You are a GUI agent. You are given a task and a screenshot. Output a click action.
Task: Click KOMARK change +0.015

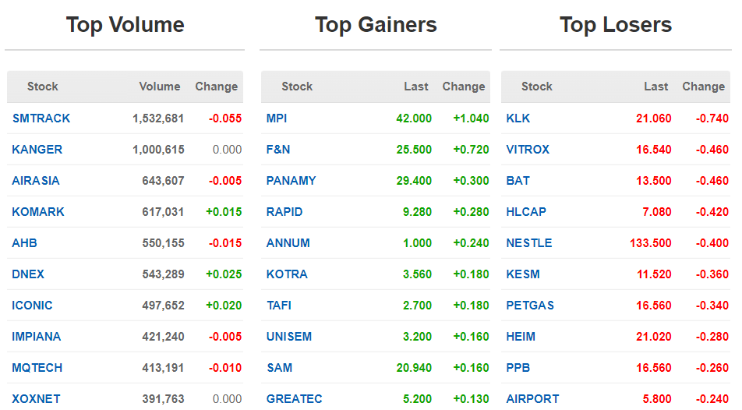point(224,212)
